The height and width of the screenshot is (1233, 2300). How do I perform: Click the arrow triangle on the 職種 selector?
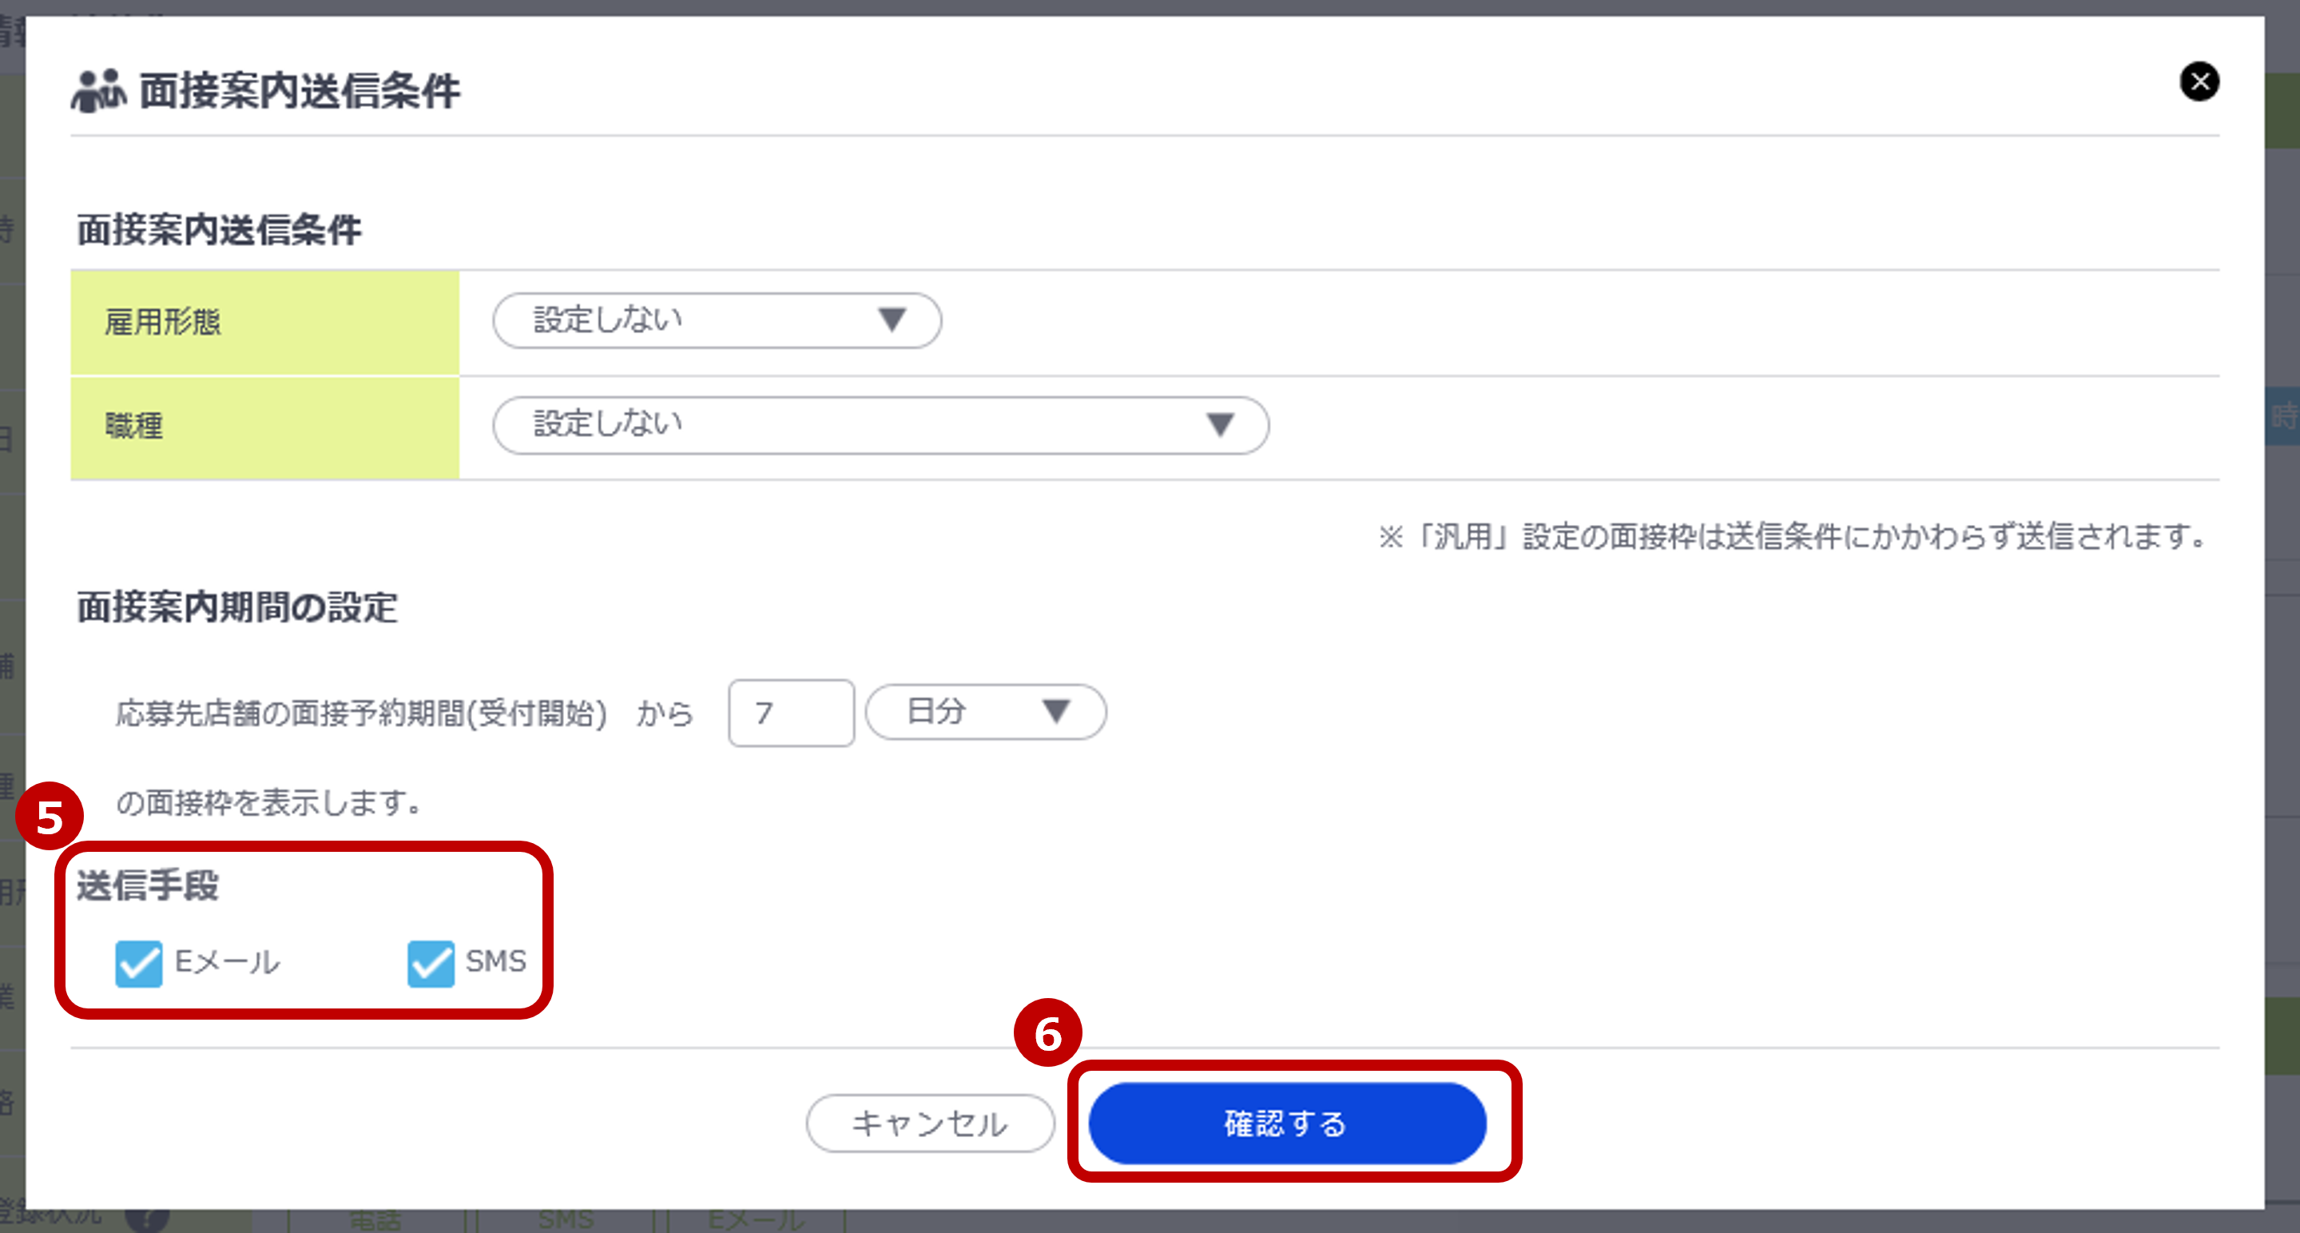[1222, 426]
